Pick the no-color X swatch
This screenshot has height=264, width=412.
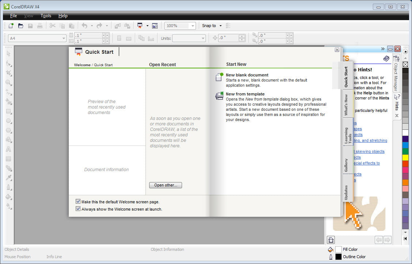405,64
